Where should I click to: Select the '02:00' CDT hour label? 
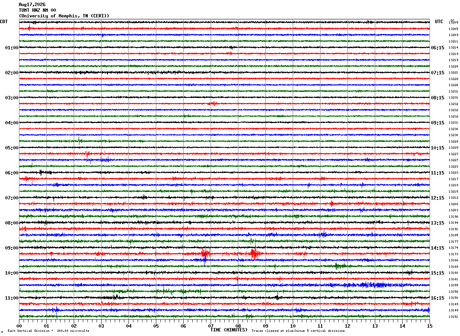point(12,73)
